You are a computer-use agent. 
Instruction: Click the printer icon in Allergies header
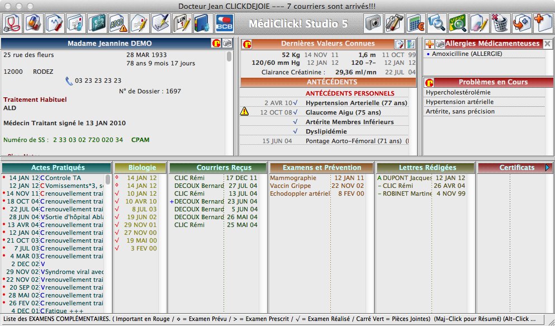[440, 44]
